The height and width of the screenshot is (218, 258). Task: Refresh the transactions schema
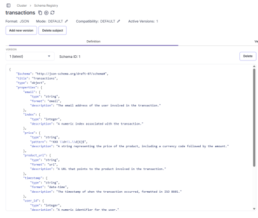[53, 13]
